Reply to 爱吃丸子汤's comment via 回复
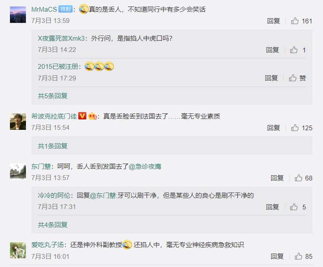 [277, 256]
